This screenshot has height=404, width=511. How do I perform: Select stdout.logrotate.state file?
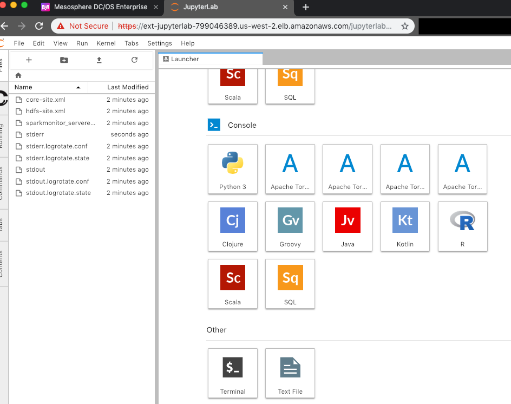pyautogui.click(x=82, y=193)
